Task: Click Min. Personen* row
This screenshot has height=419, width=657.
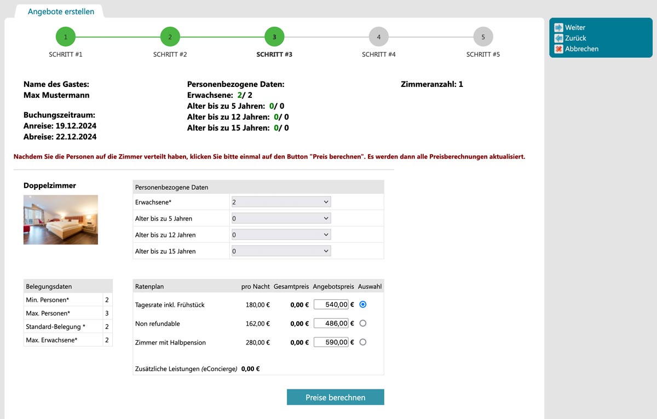Action: tap(68, 300)
